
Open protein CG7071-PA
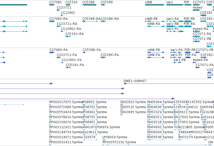point(205,65)
